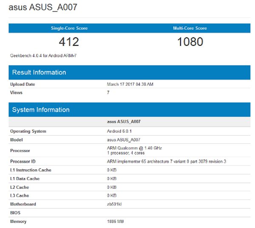The height and width of the screenshot is (228, 255).
Task: Select the Processor label
Action: coord(20,151)
